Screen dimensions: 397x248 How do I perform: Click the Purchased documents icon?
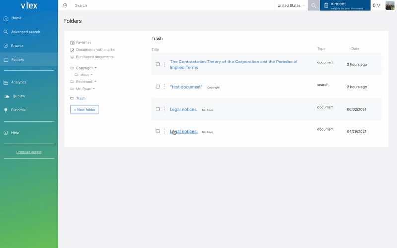pos(72,57)
